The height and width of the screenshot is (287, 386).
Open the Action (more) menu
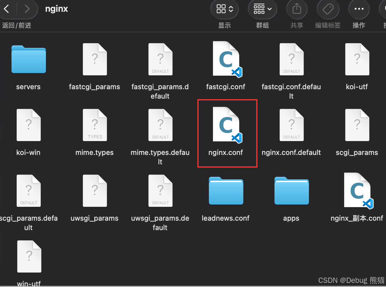(x=359, y=9)
